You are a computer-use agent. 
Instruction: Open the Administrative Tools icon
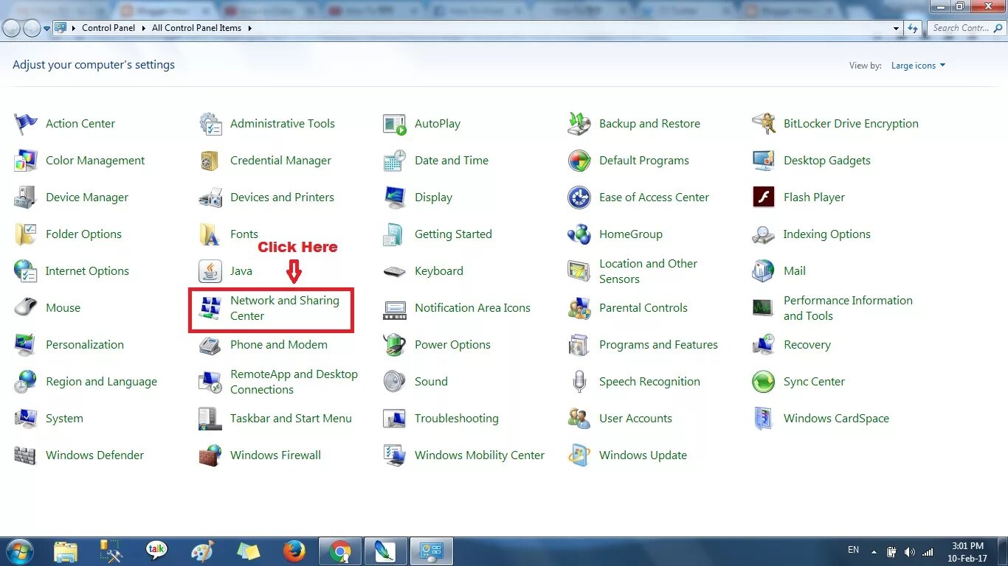coord(210,124)
